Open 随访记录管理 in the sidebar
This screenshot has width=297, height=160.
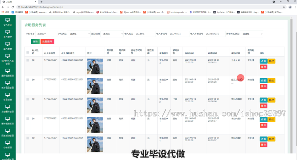(8, 121)
